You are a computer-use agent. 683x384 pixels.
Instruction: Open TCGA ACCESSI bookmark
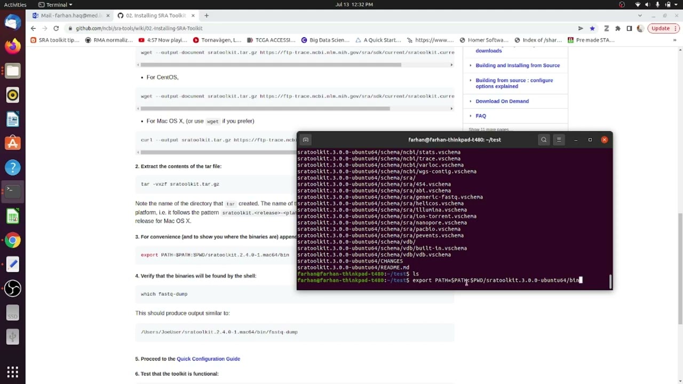click(x=271, y=40)
